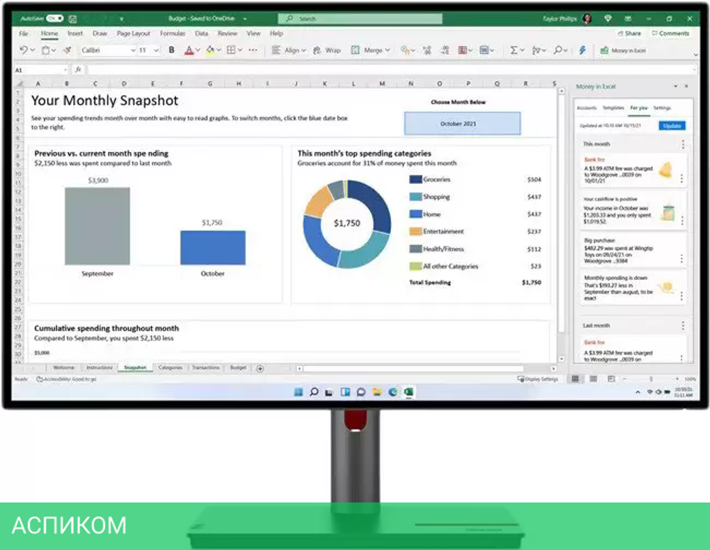Open the This month section options menu

point(683,144)
